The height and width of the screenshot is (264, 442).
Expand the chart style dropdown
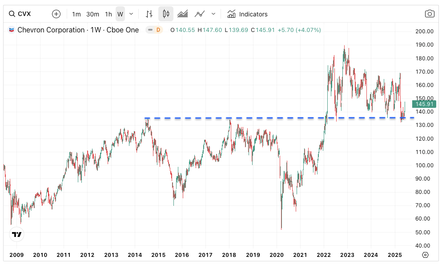[x=213, y=14]
